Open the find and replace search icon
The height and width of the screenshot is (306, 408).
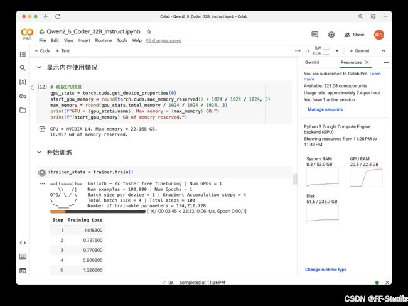click(x=23, y=68)
